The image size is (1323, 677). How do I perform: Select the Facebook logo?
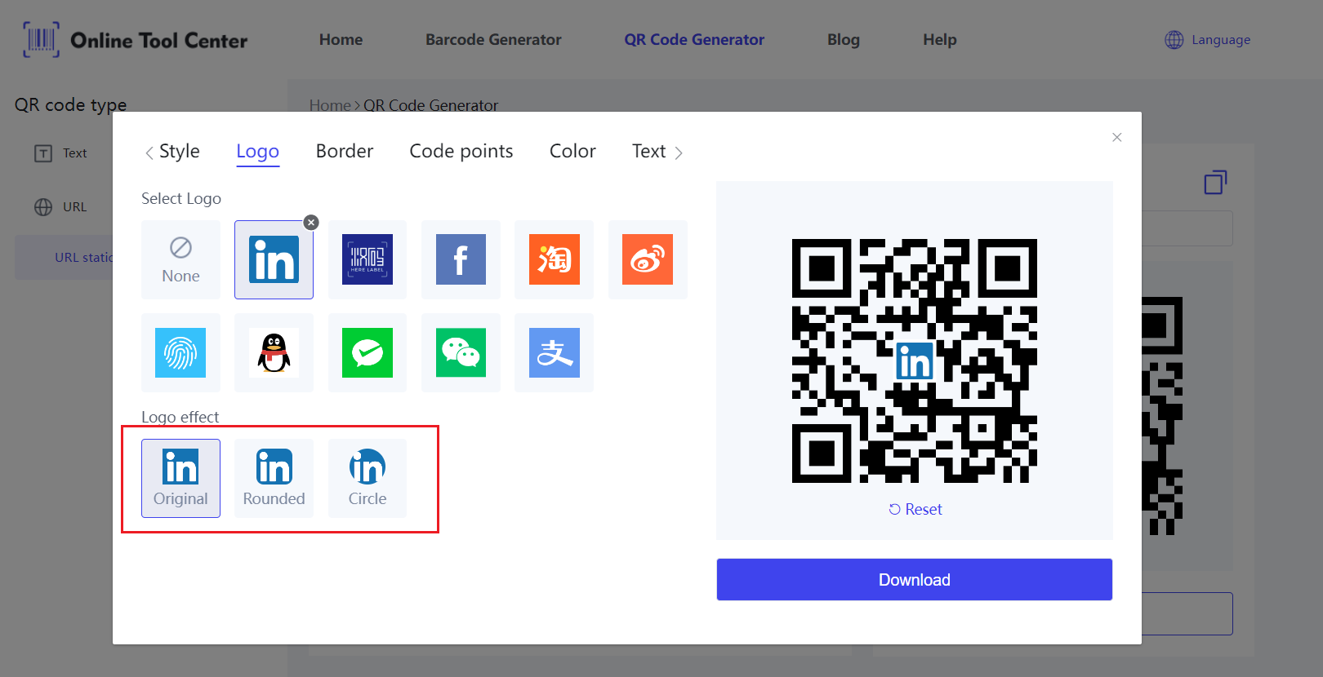(x=461, y=259)
